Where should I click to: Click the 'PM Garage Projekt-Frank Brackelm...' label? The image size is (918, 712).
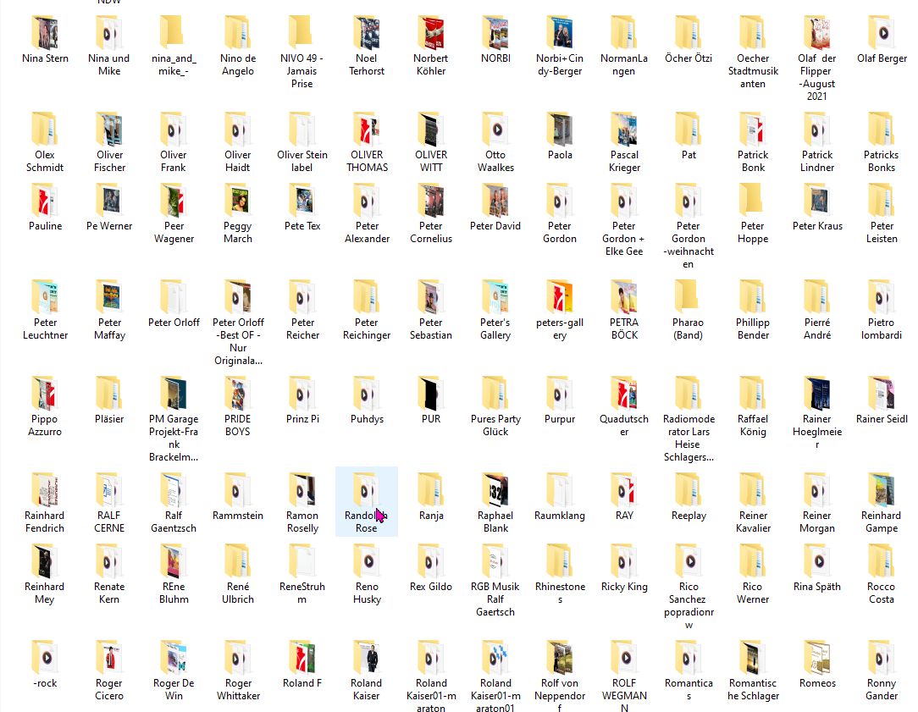pyautogui.click(x=174, y=439)
